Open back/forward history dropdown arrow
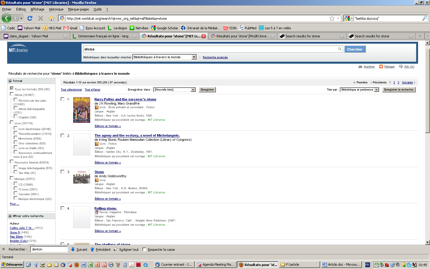 [x=21, y=18]
